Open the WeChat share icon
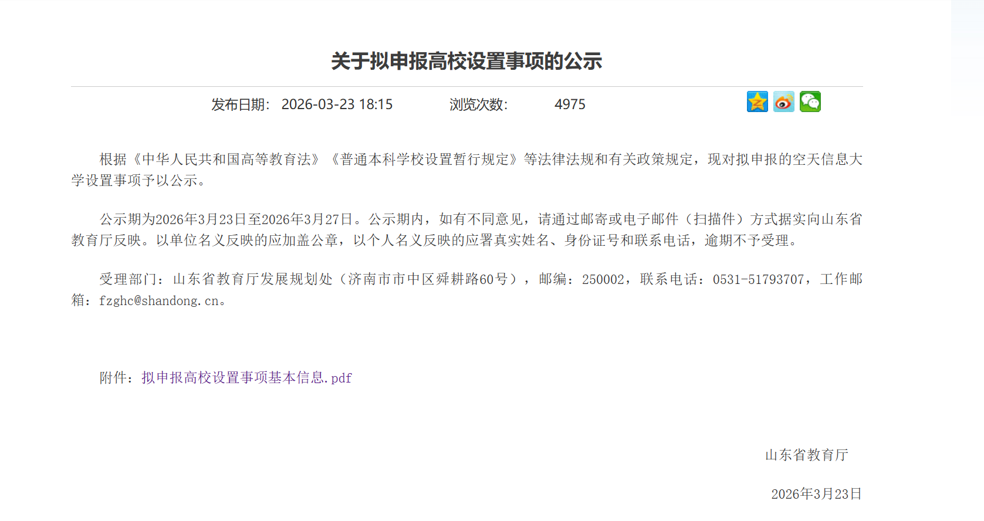Screen dimensions: 984x521 click(810, 102)
